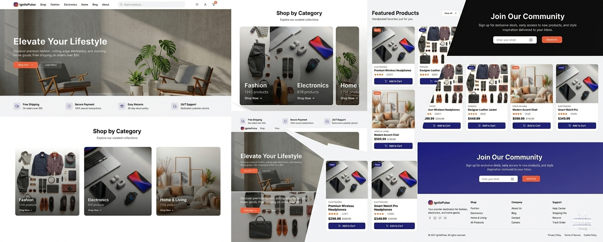
Task: Click the IgnitePulse logo beside the search bar navigation
Action: click(24, 4)
